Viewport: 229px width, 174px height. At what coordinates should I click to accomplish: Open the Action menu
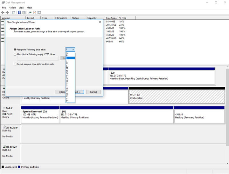[12, 8]
